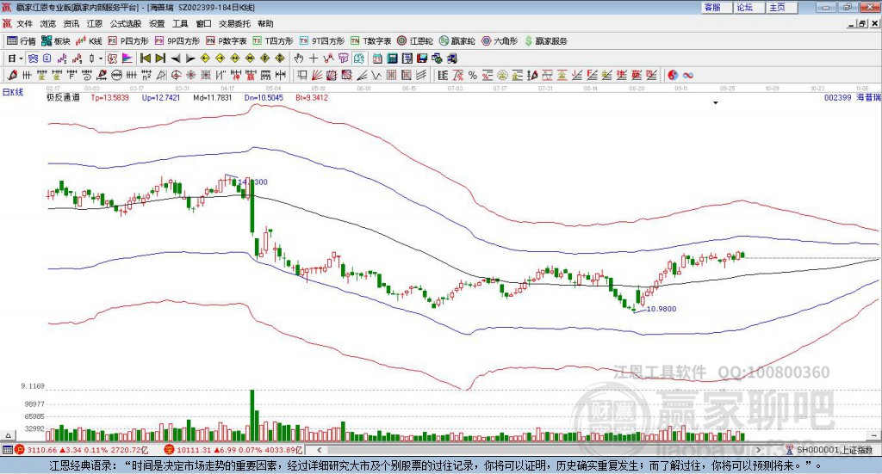
Task: Select the percent sign drawing tool
Action: click(473, 75)
